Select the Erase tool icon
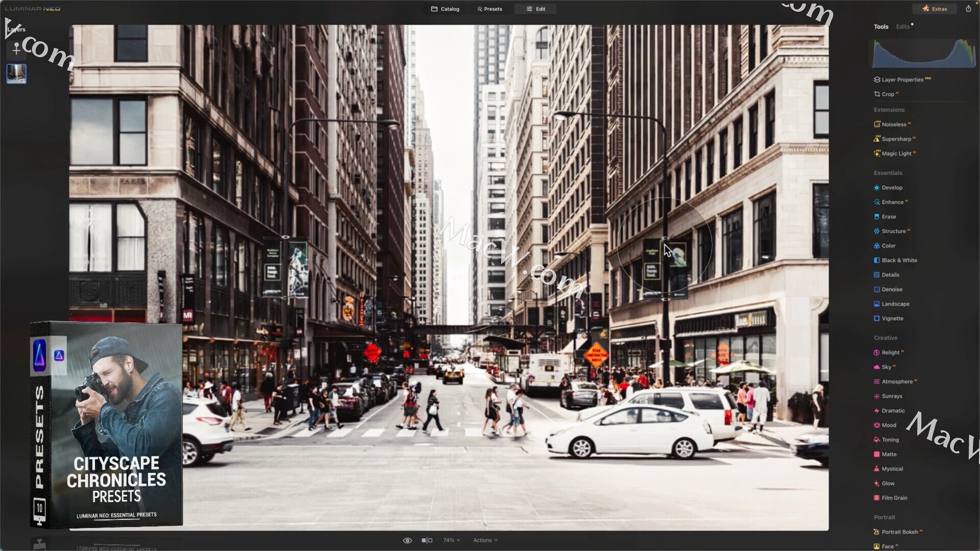The height and width of the screenshot is (551, 980). [876, 216]
